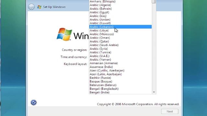This screenshot has height=116, width=207.
Task: Click the Set Up Windows title text
Action: pos(54,7)
